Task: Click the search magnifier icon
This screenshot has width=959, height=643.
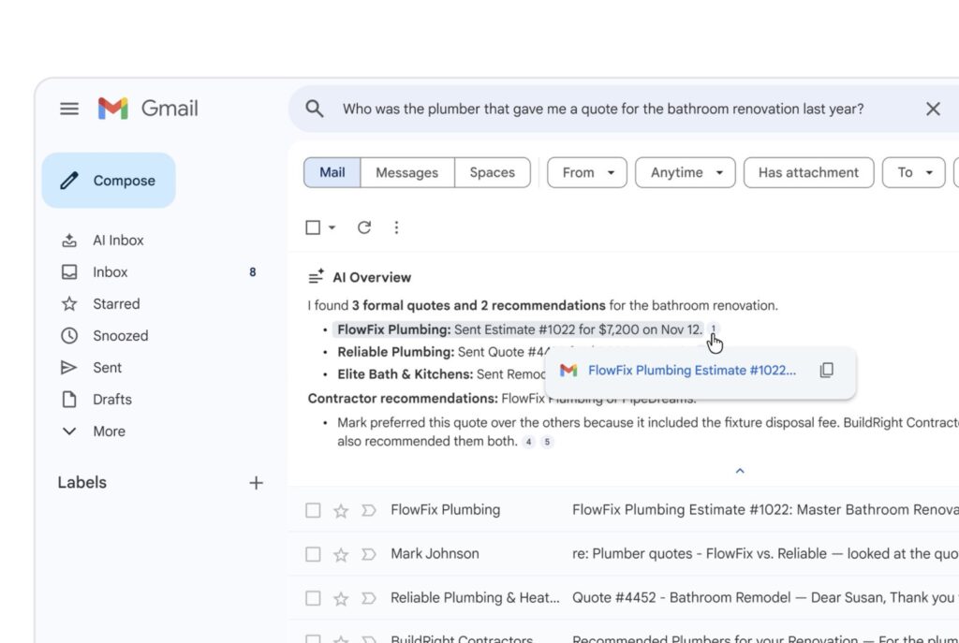Action: click(315, 109)
